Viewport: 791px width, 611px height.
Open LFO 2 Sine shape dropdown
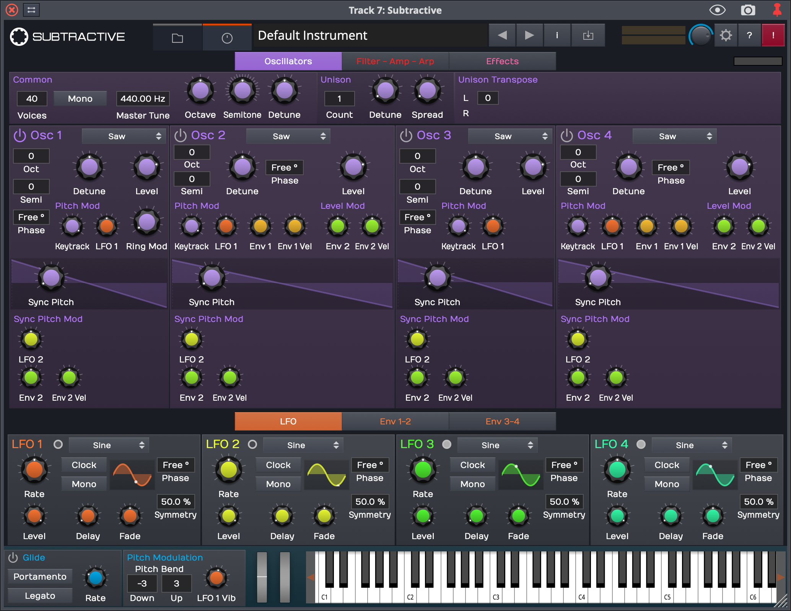(303, 445)
